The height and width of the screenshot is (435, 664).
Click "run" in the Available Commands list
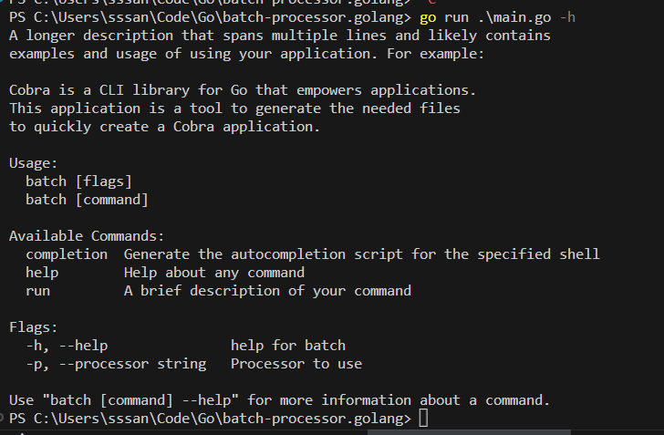[x=38, y=291]
